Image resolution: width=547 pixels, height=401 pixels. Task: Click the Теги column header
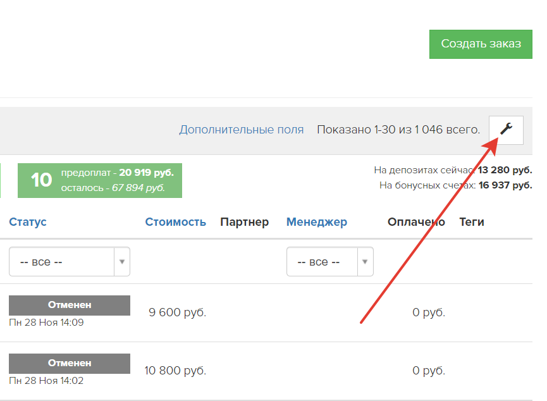pyautogui.click(x=472, y=222)
